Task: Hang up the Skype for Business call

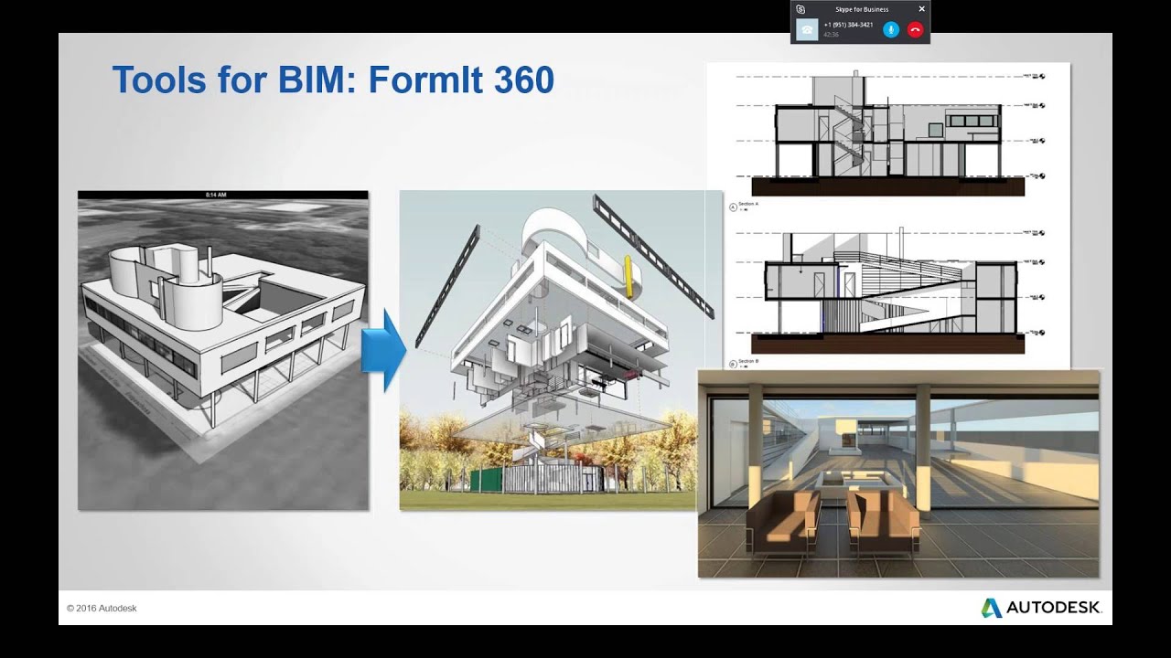Action: 915,29
